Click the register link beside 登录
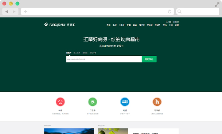 pos(176,22)
